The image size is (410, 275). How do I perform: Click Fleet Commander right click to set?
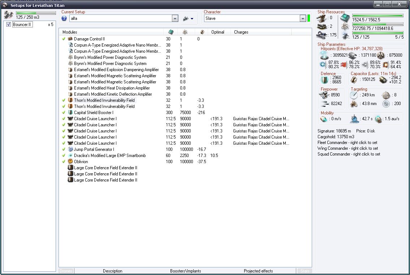pos(347,143)
